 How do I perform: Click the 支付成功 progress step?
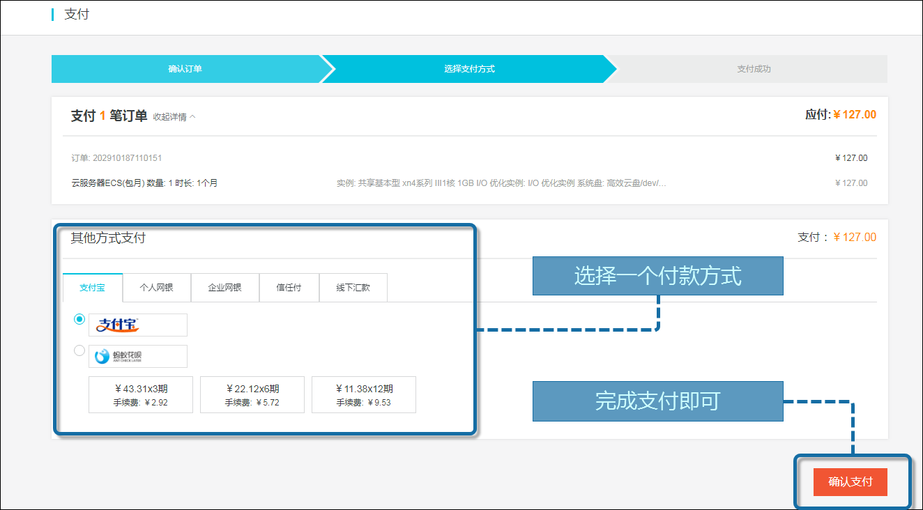[x=754, y=69]
